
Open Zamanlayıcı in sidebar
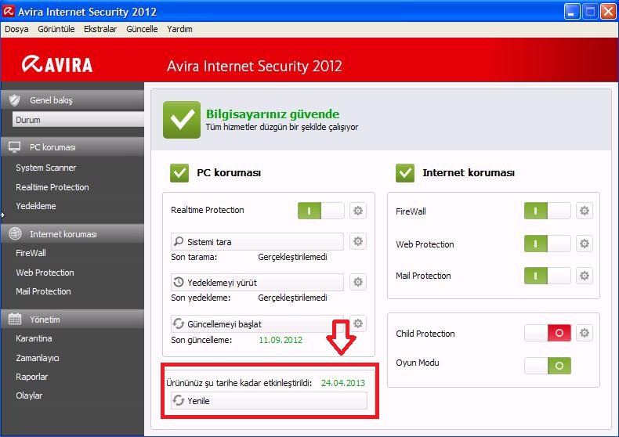(37, 358)
